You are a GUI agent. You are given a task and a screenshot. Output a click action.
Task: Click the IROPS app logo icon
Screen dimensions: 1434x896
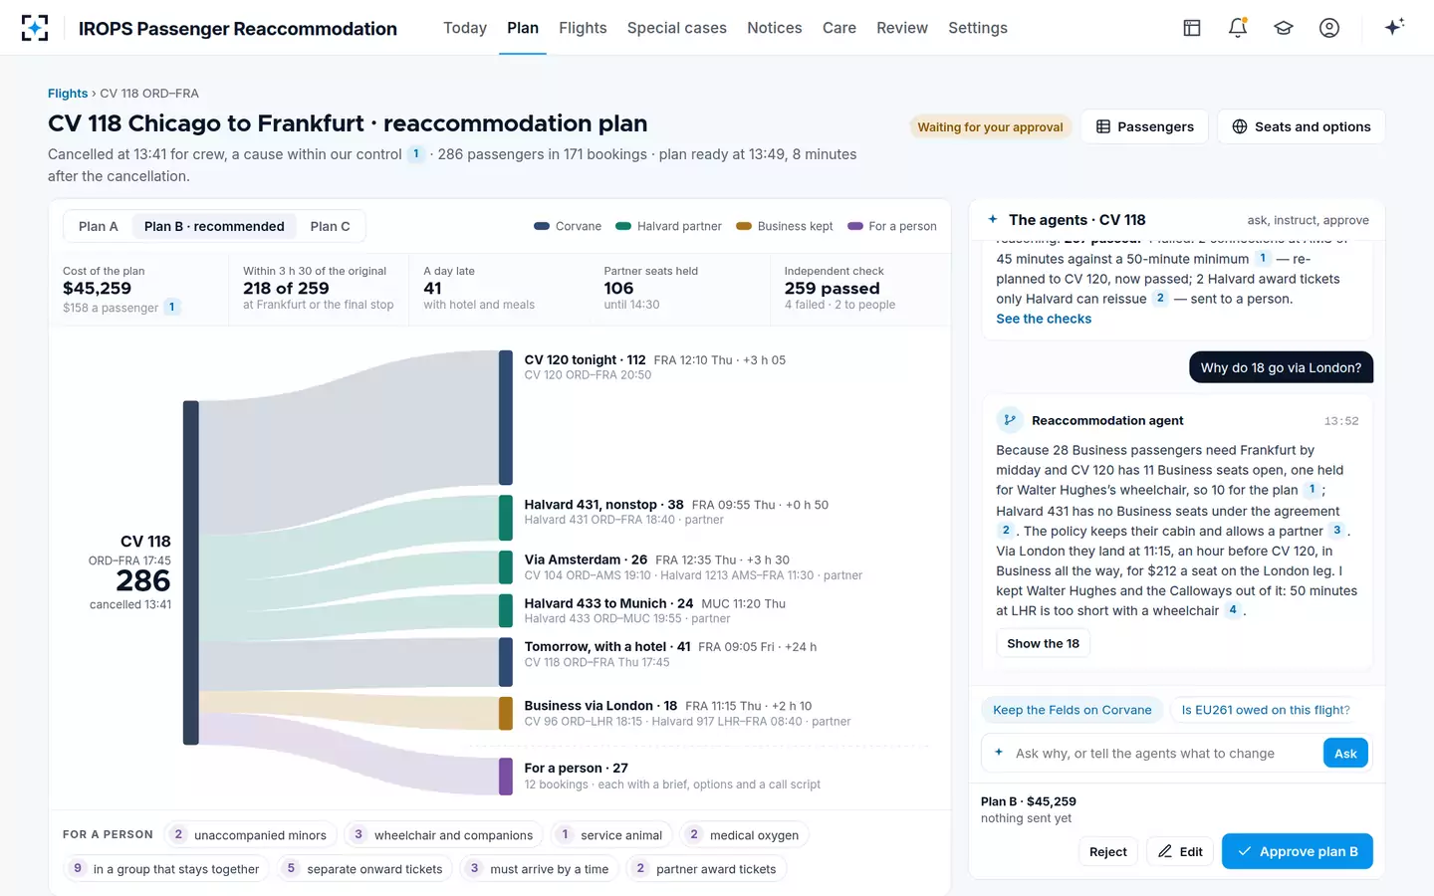point(35,28)
